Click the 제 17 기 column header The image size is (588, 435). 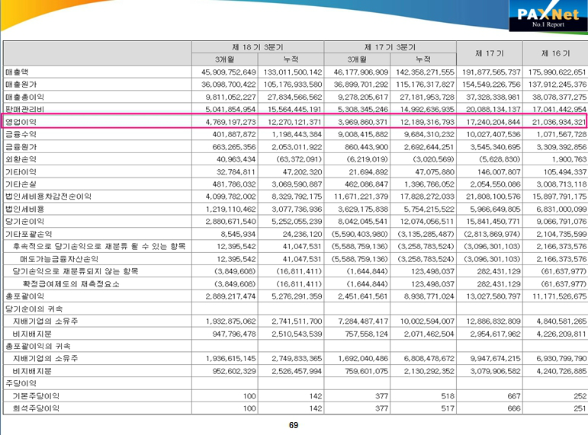coord(488,53)
